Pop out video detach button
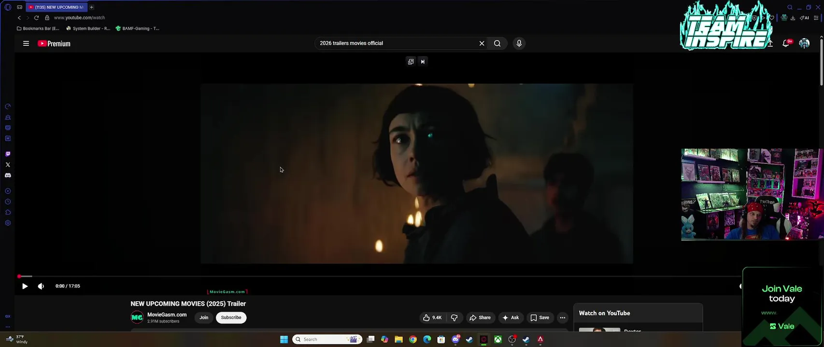824x347 pixels. coord(411,62)
